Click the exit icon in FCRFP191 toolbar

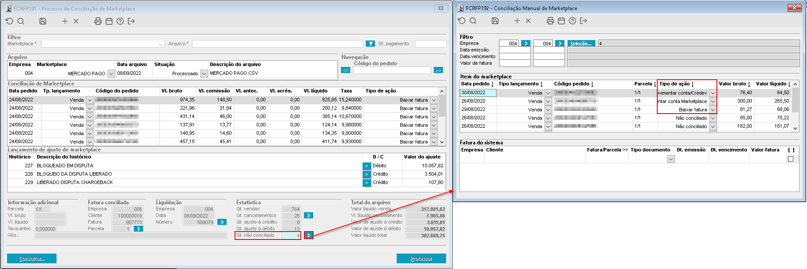click(131, 21)
